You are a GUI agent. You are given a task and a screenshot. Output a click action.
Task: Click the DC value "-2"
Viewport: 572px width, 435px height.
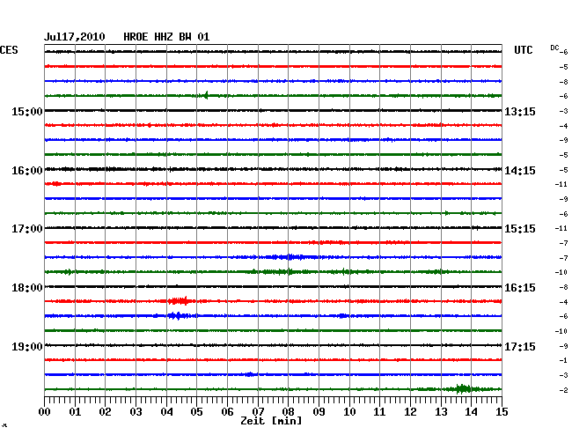tap(563, 390)
